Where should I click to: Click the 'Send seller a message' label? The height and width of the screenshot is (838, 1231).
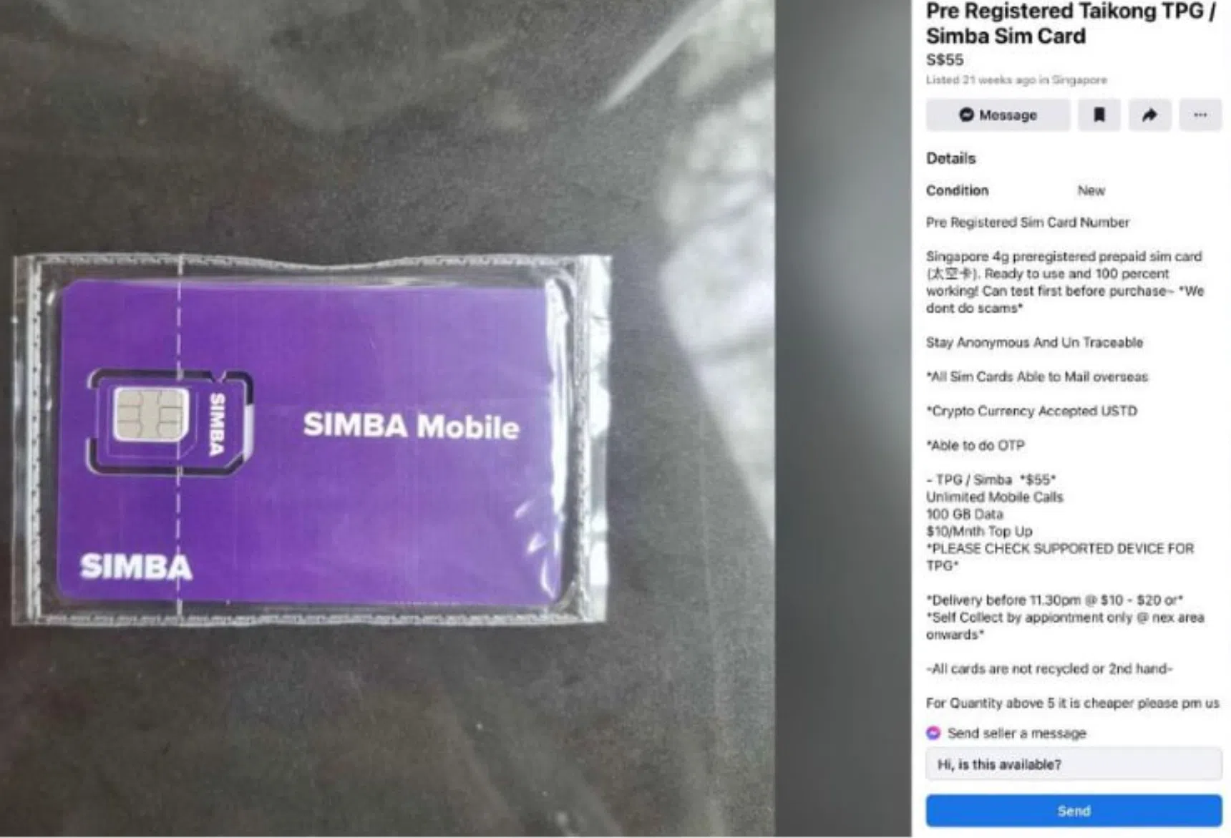tap(1016, 733)
